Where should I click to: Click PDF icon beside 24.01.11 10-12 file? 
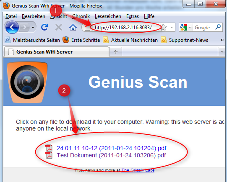coord(49,148)
